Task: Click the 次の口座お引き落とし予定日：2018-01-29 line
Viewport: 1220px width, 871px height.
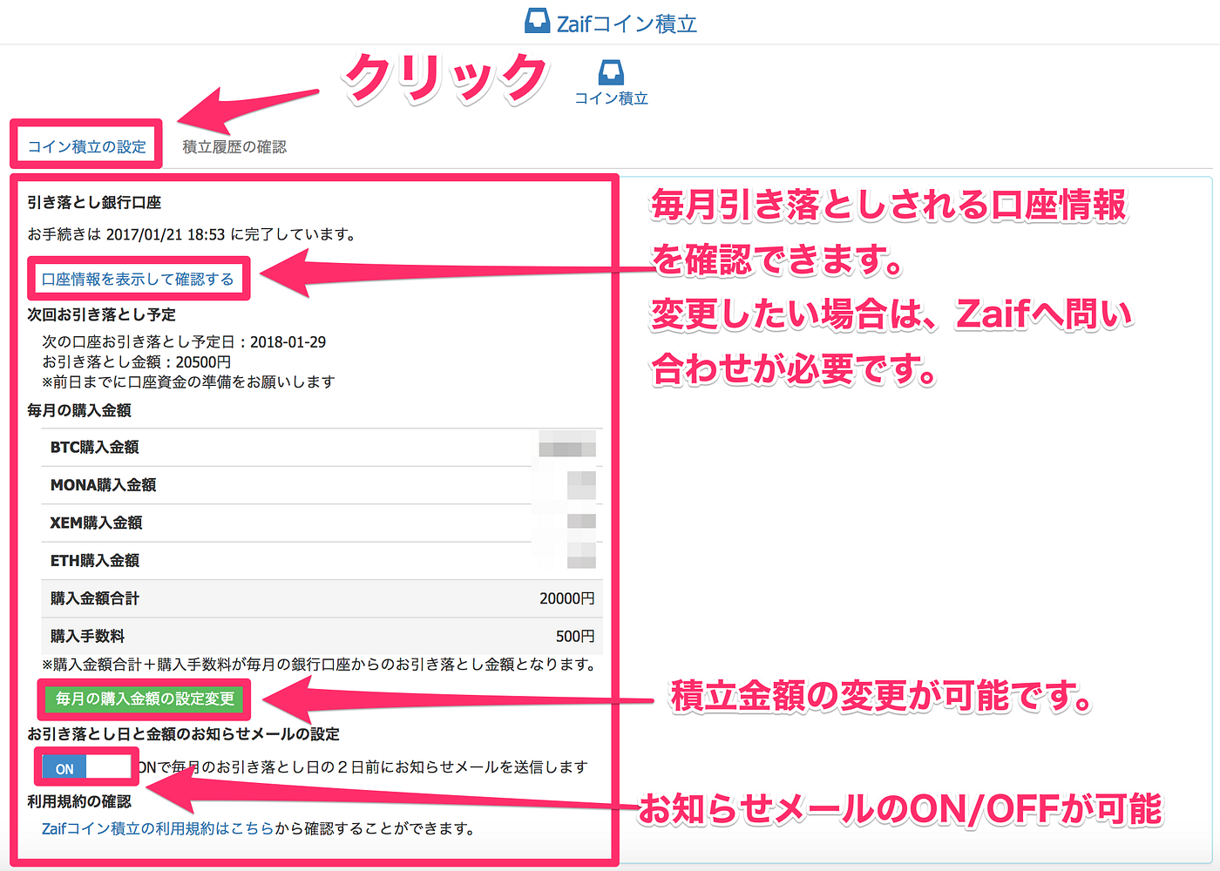Action: [184, 342]
